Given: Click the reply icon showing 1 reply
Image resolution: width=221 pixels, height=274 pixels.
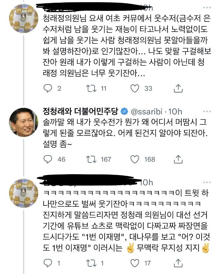Looking at the screenshot, I should (x=48, y=263).
